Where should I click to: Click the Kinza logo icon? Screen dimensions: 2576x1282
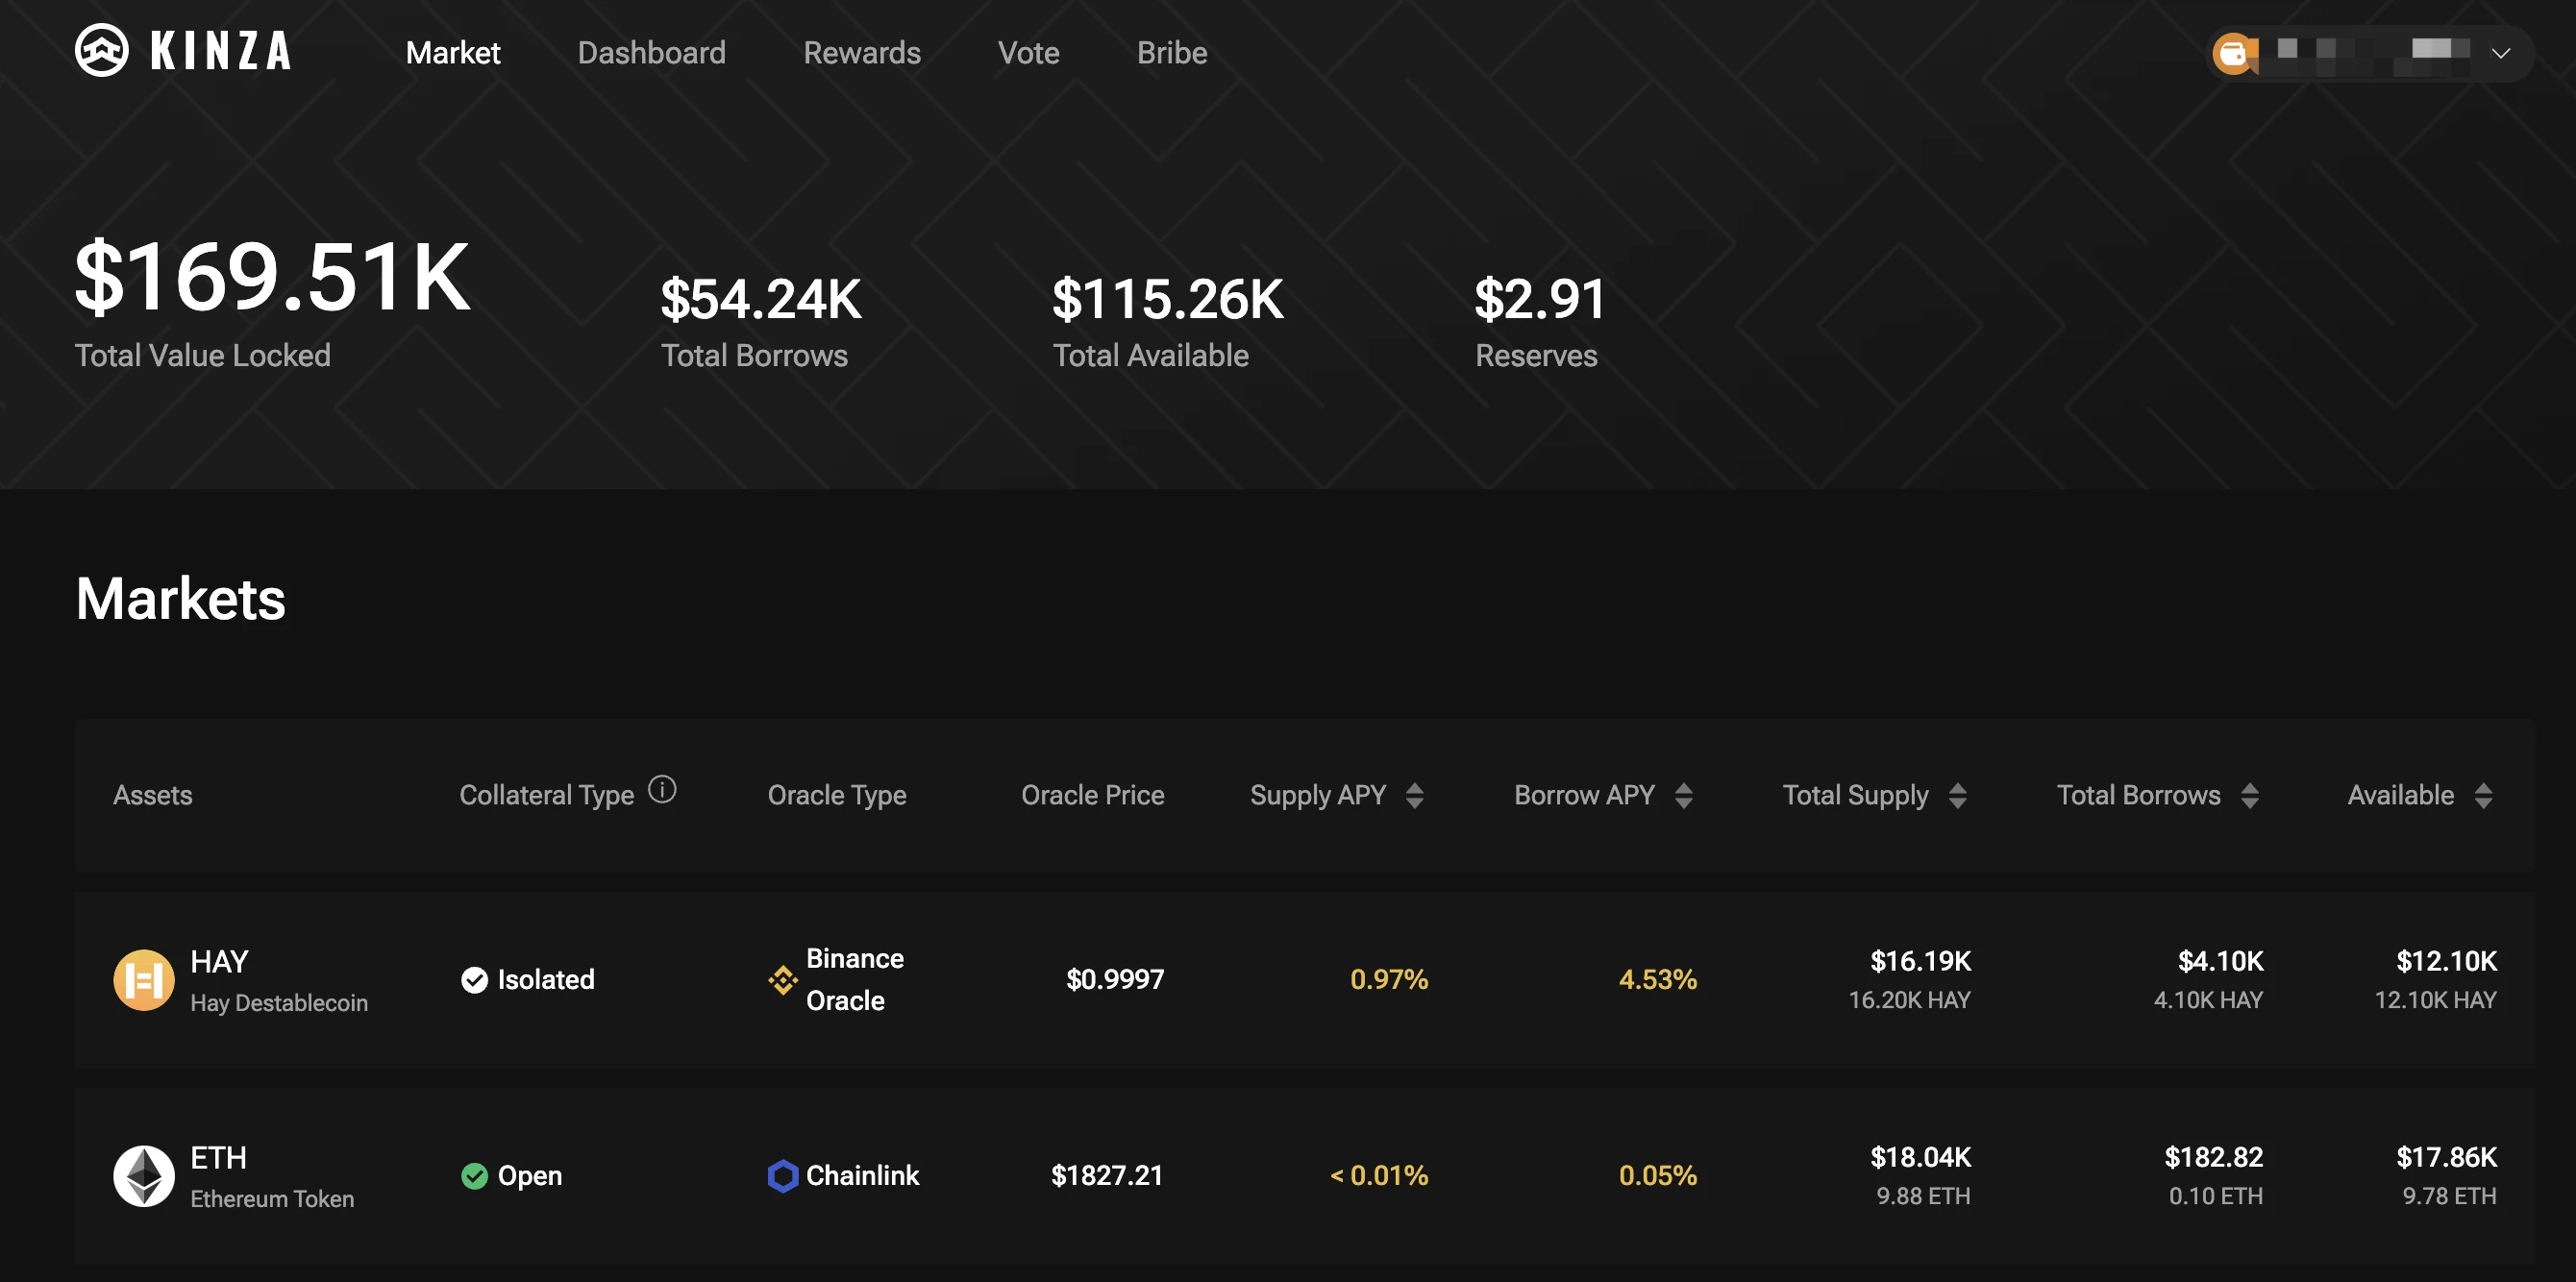(x=102, y=50)
